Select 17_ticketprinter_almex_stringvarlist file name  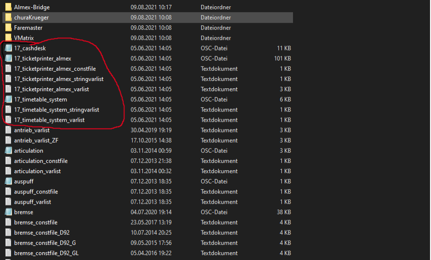click(58, 79)
